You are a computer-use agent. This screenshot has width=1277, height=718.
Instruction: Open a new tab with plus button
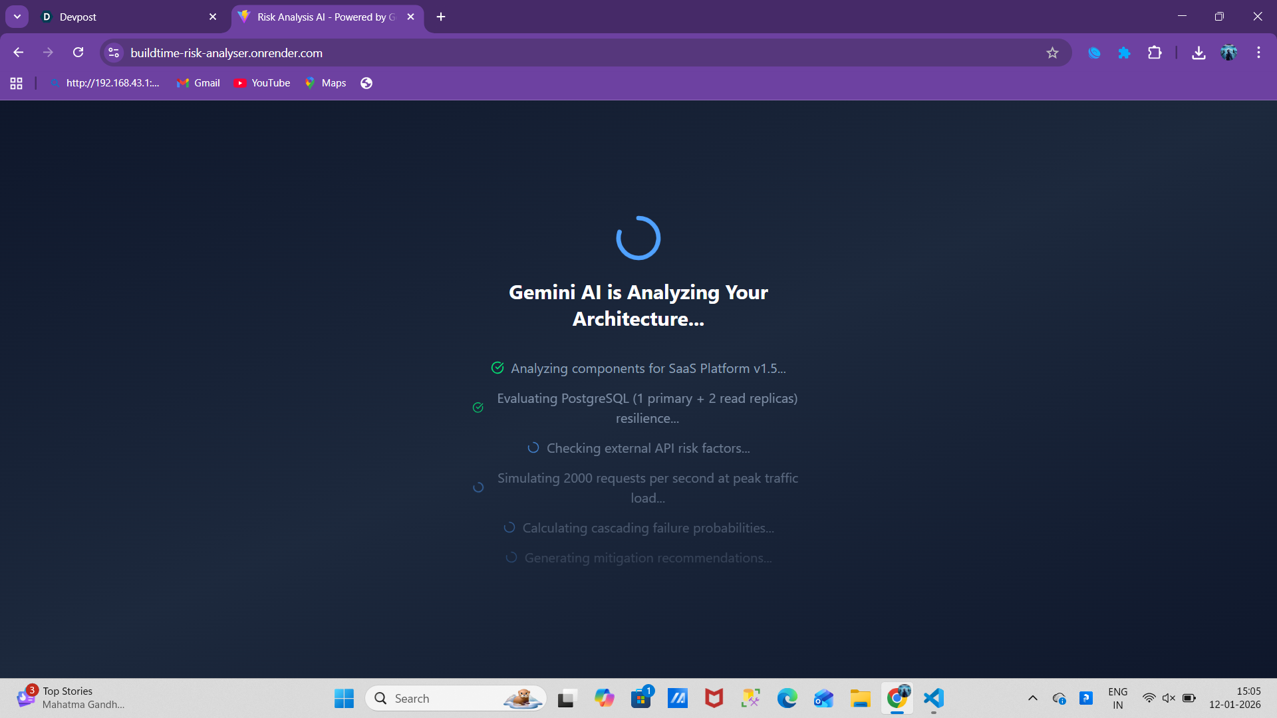pos(441,17)
